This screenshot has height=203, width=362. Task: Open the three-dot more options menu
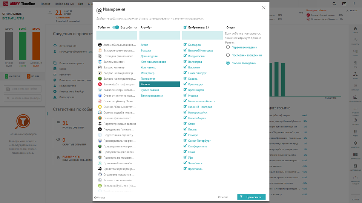pyautogui.click(x=354, y=4)
